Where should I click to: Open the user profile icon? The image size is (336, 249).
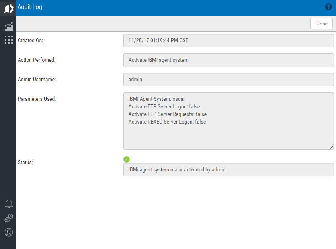tap(9, 232)
